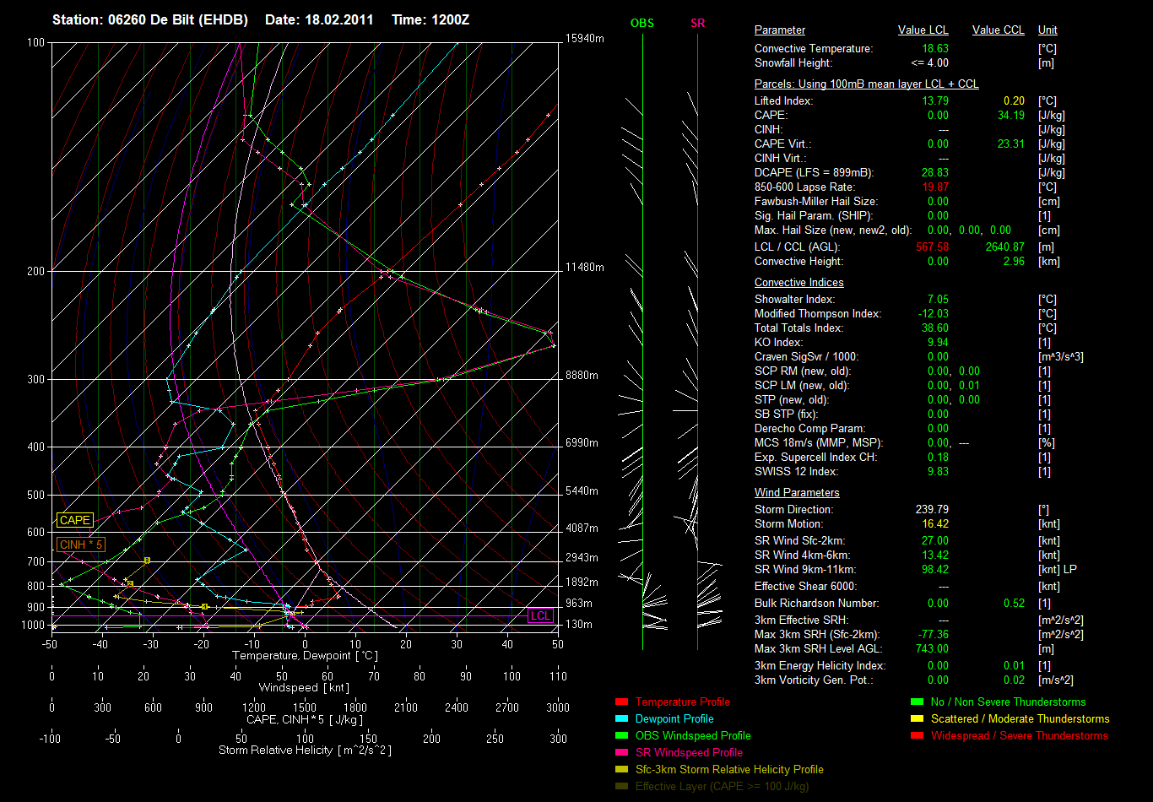The height and width of the screenshot is (802, 1153).
Task: Click the CINH * 5 label box
Action: point(81,545)
